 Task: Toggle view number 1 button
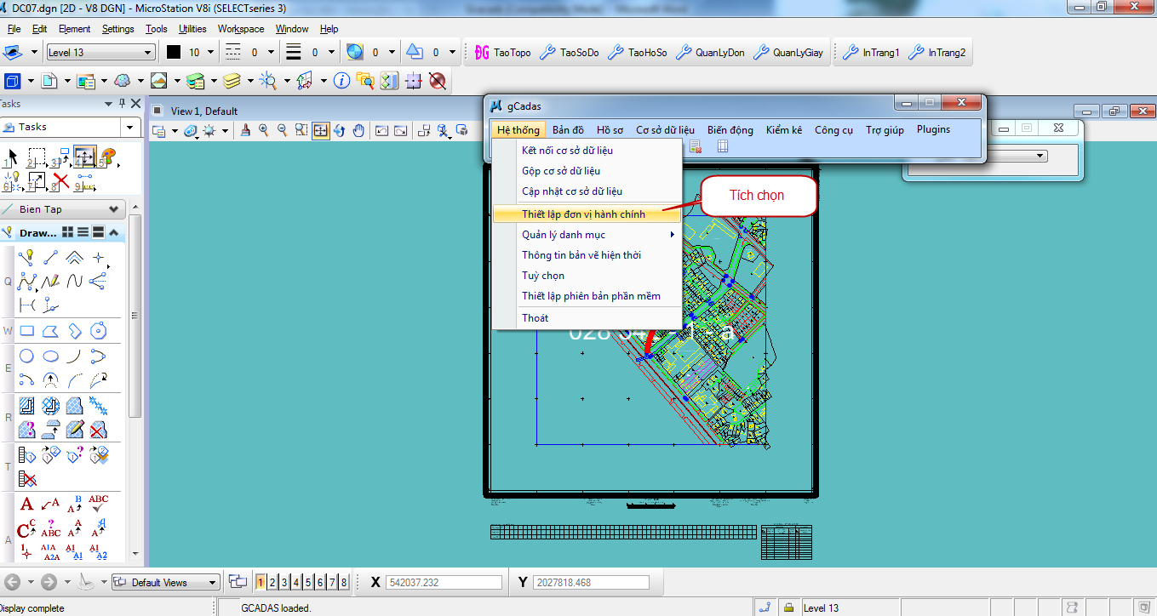pyautogui.click(x=261, y=582)
